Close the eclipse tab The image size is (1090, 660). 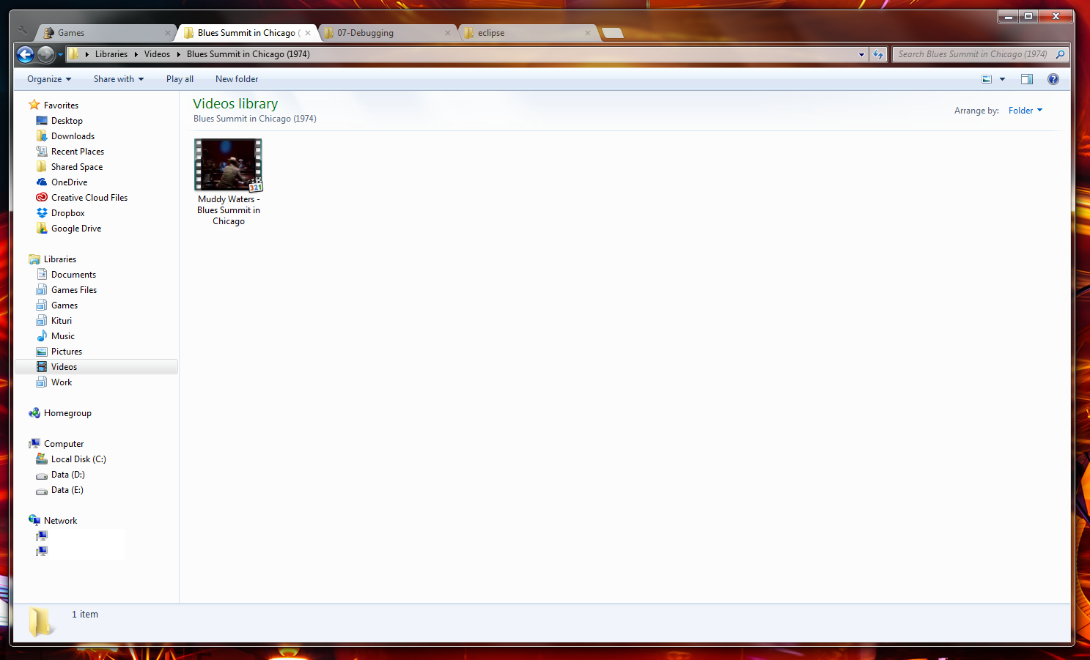[588, 33]
